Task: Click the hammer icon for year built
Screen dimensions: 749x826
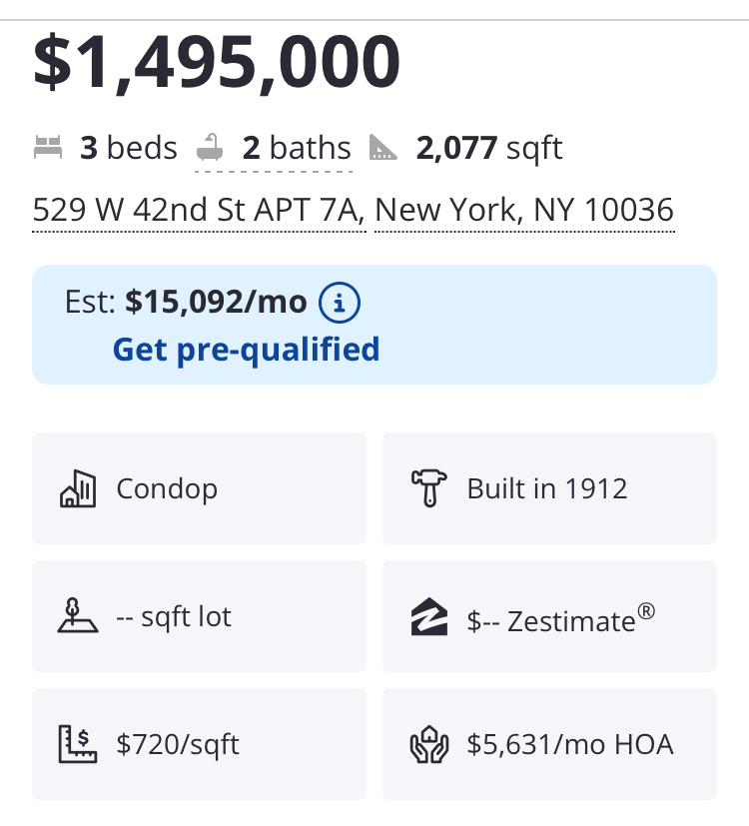Action: (x=429, y=489)
